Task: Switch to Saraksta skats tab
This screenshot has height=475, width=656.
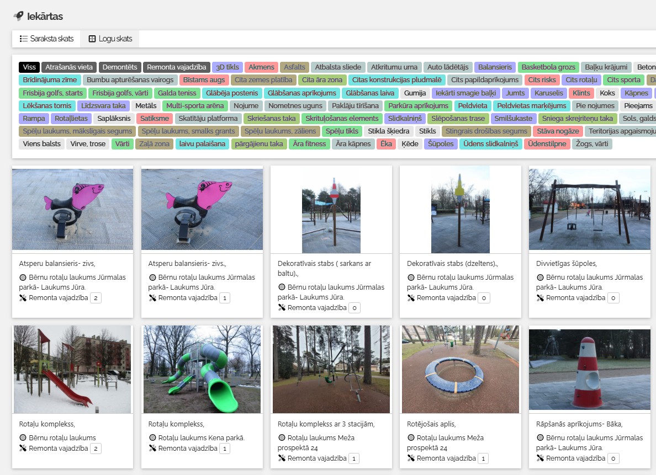Action: tap(46, 39)
